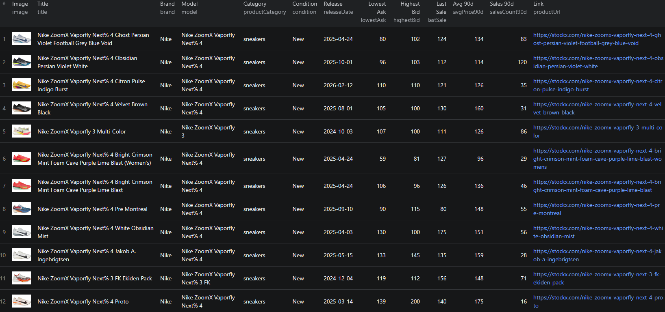The height and width of the screenshot is (312, 665).
Task: Click lowest ask value 59
Action: click(x=382, y=159)
